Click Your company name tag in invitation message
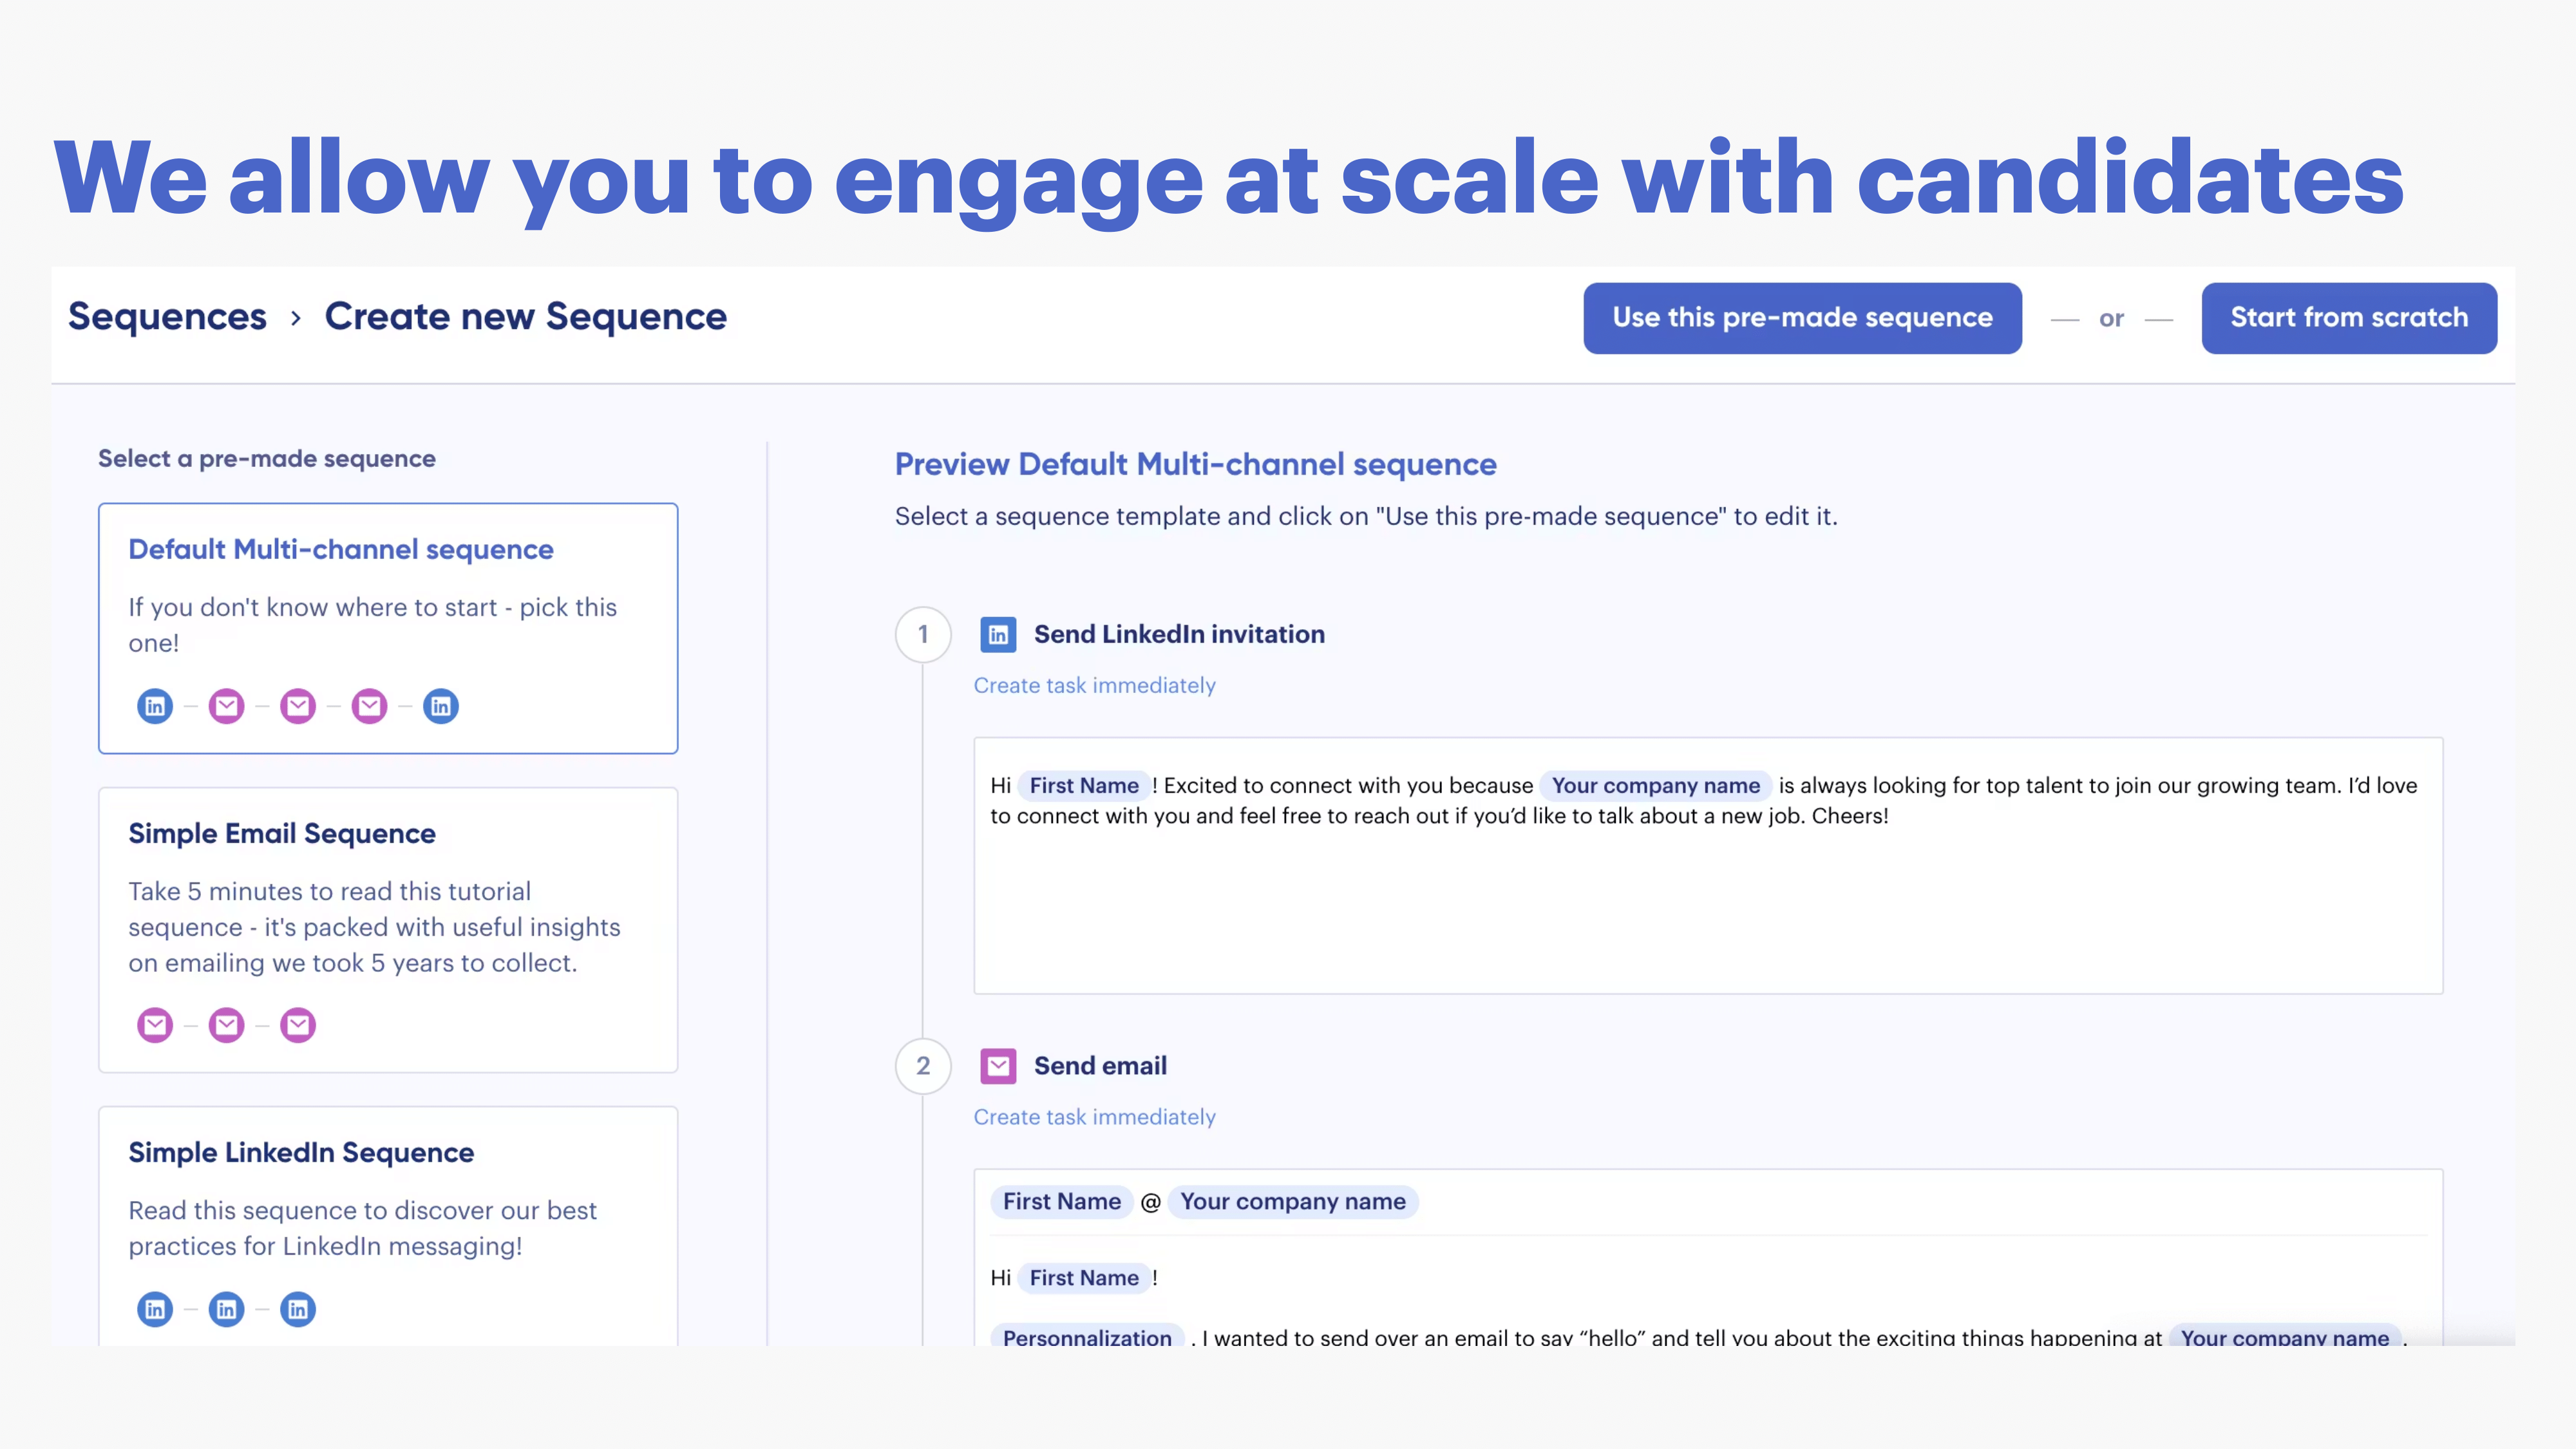This screenshot has width=2576, height=1449. point(1655,786)
